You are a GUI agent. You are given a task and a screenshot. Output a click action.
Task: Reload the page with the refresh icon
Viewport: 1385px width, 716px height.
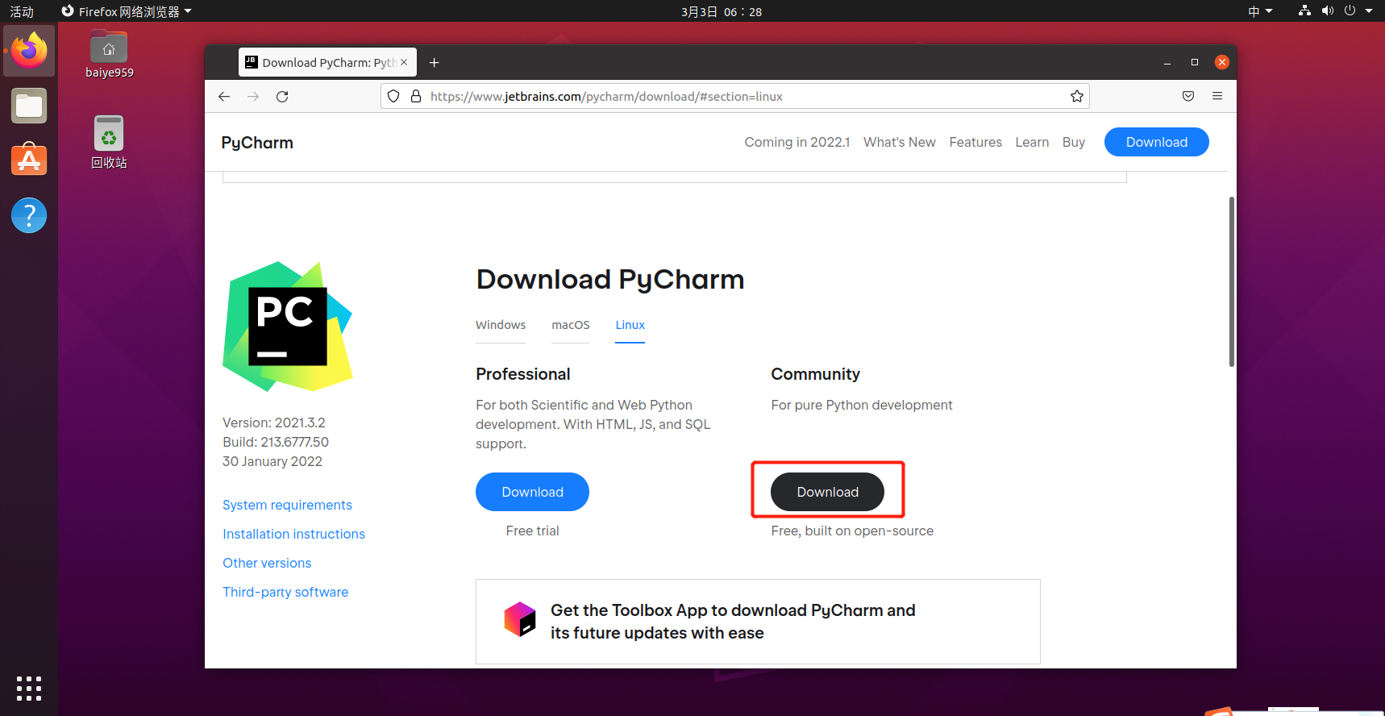(282, 97)
